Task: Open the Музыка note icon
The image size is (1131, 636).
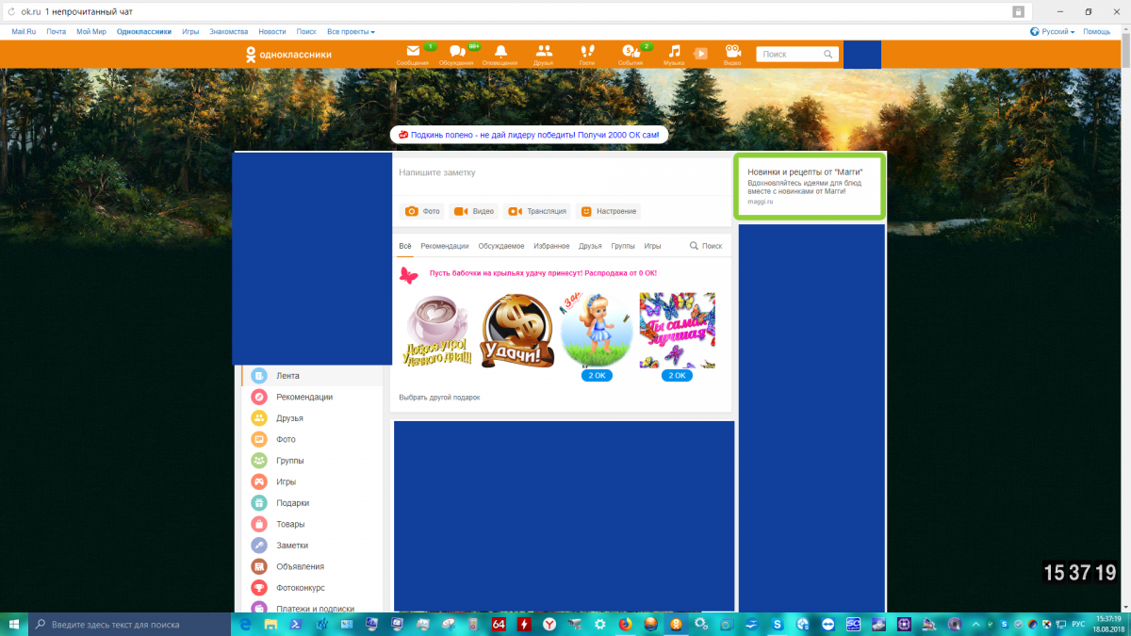Action: tap(674, 54)
